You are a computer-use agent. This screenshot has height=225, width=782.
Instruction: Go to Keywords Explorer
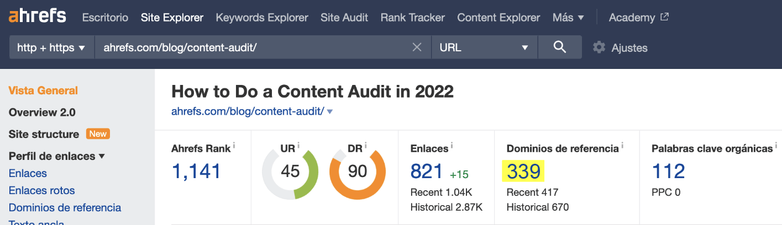point(262,18)
